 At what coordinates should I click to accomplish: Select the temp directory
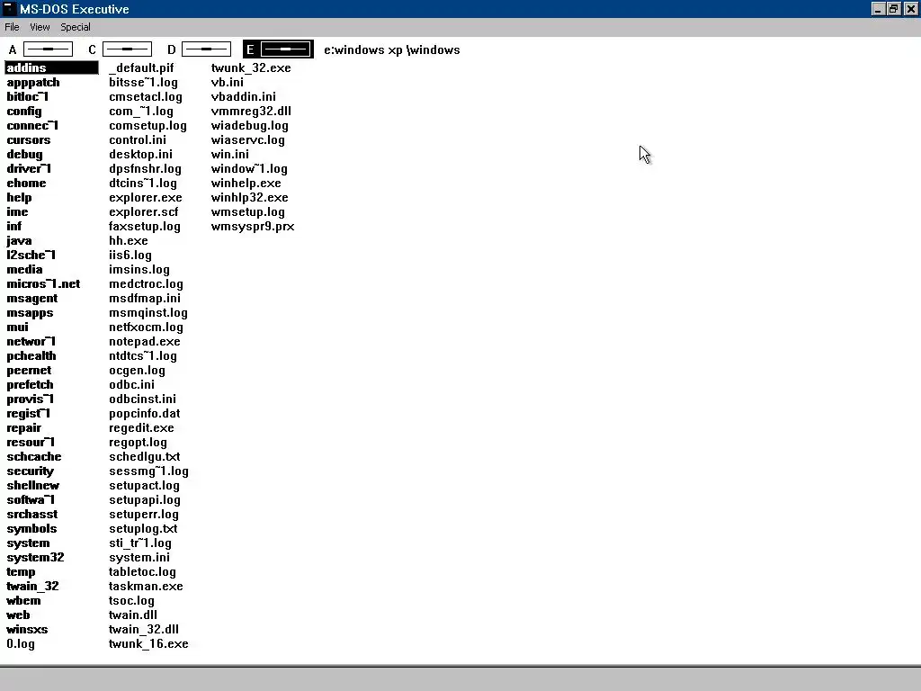pos(21,571)
